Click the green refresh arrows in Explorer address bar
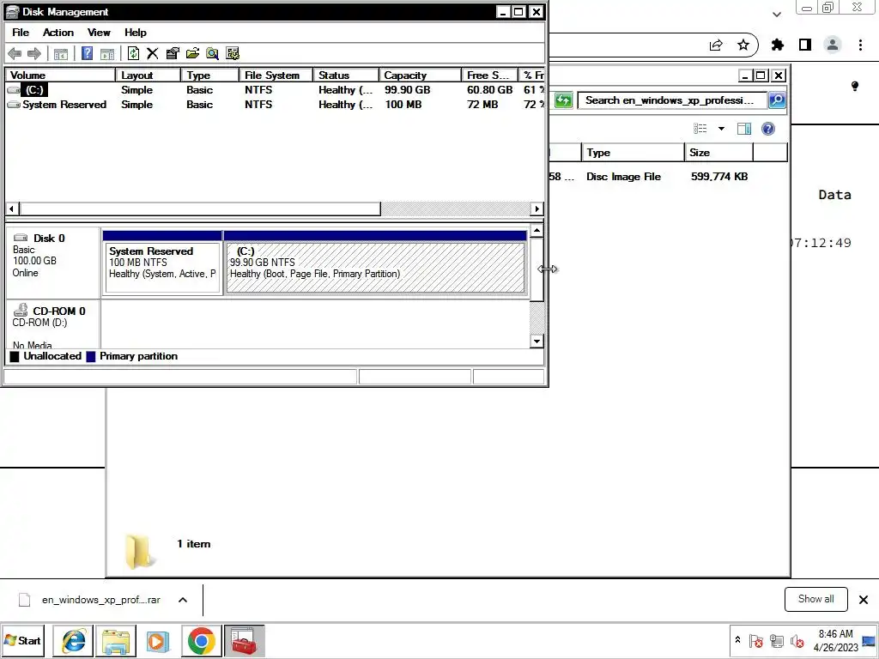Screen dimensions: 879x659 point(563,100)
